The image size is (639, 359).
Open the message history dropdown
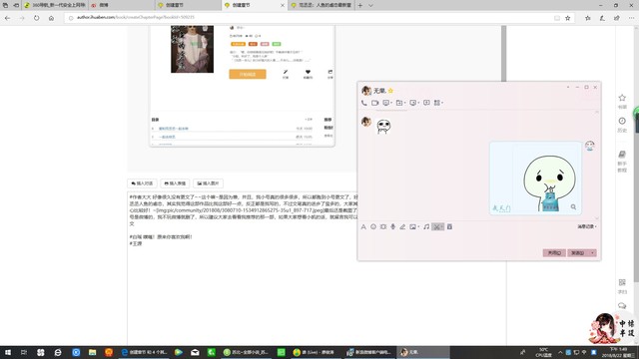coord(587,226)
